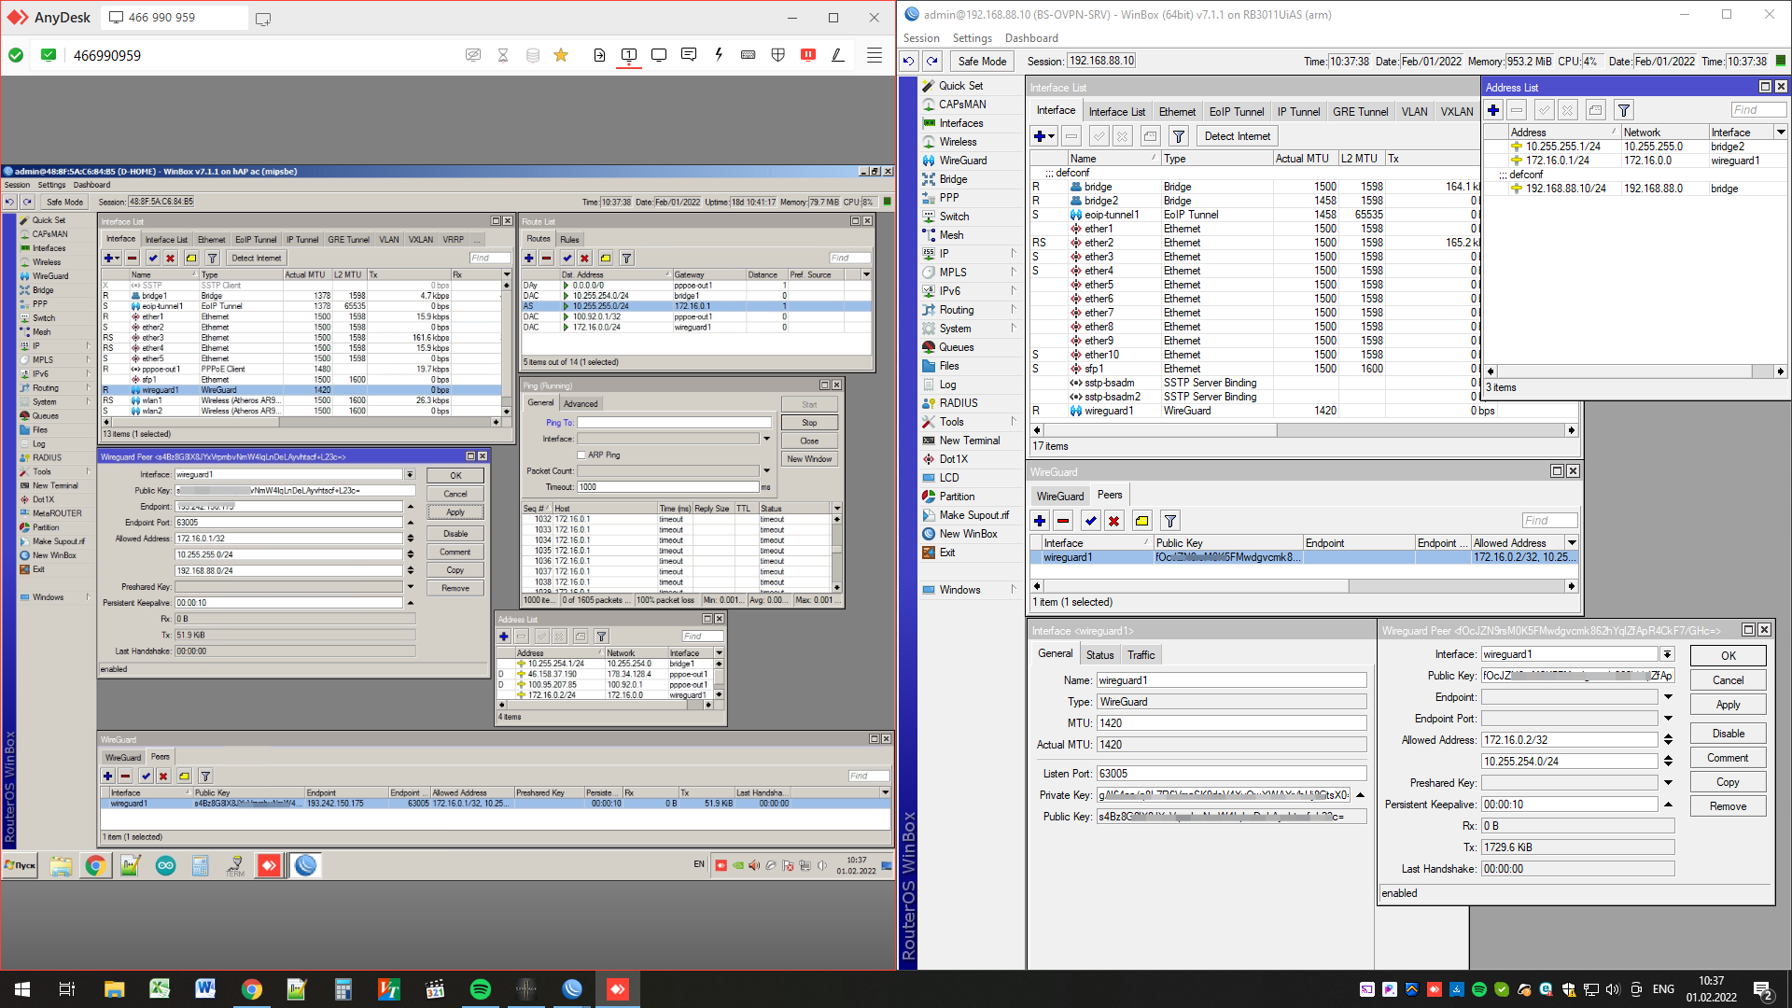
Task: Toggle Safe Mode in the BS-OVPN-SRV WinBox
Action: [982, 62]
